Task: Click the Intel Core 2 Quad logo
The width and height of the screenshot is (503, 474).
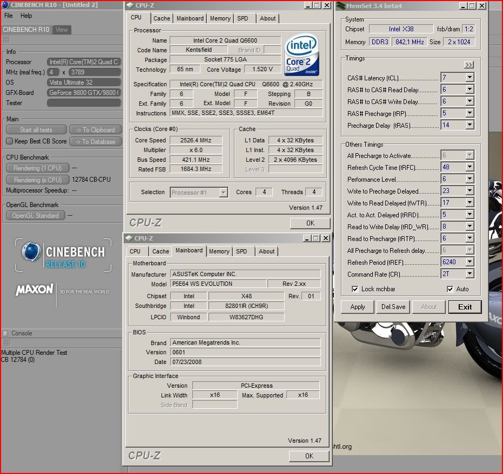Action: 301,55
